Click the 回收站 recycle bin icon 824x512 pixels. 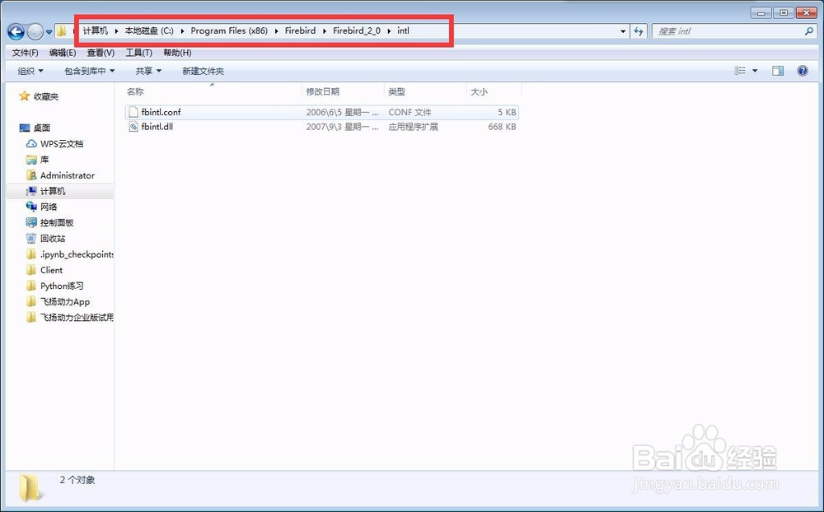(31, 239)
